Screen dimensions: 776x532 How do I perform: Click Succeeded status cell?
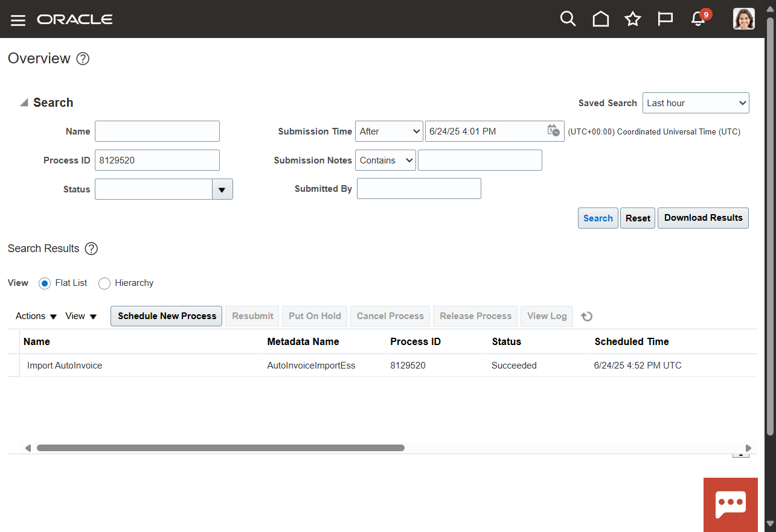coord(514,366)
